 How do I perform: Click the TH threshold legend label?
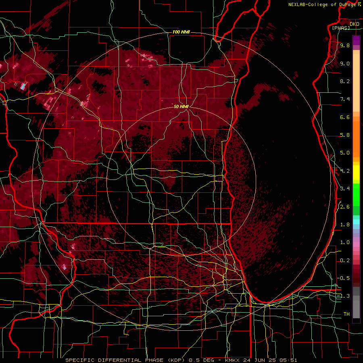tap(346, 314)
